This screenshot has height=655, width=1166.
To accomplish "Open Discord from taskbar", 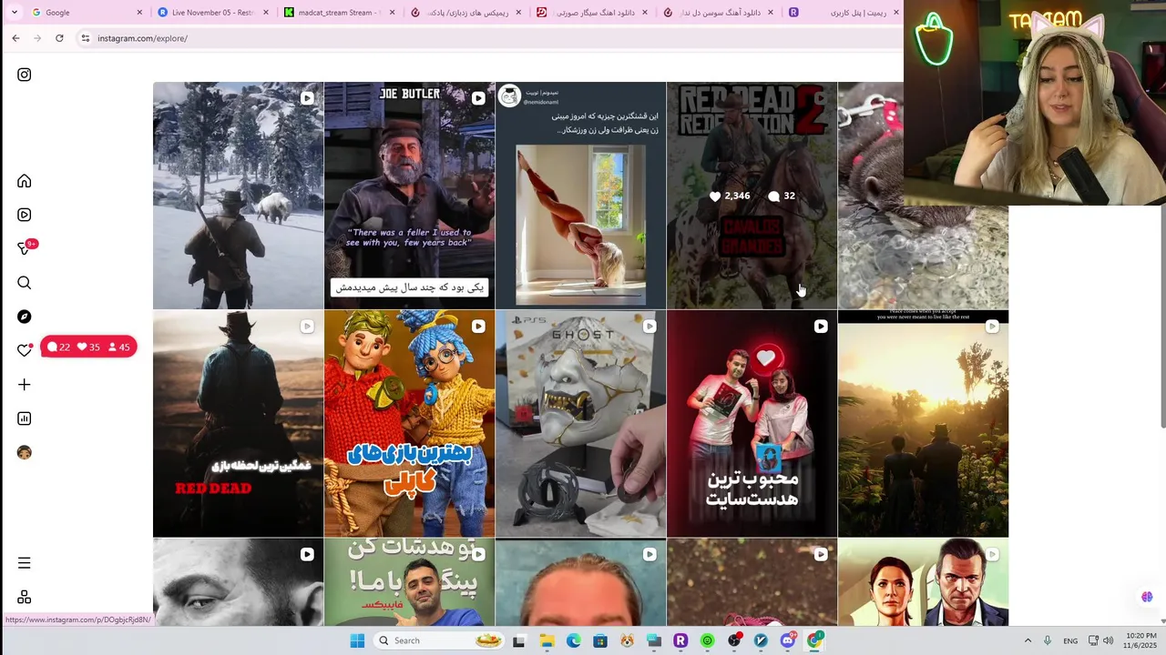I will pyautogui.click(x=788, y=640).
